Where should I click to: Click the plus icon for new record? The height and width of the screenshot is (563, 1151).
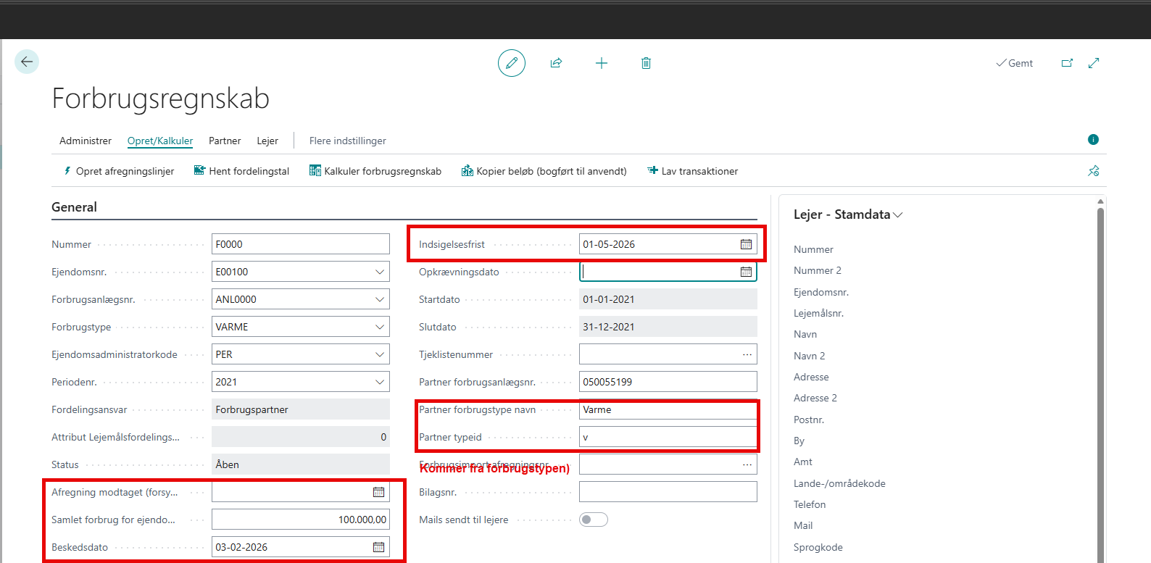click(602, 63)
